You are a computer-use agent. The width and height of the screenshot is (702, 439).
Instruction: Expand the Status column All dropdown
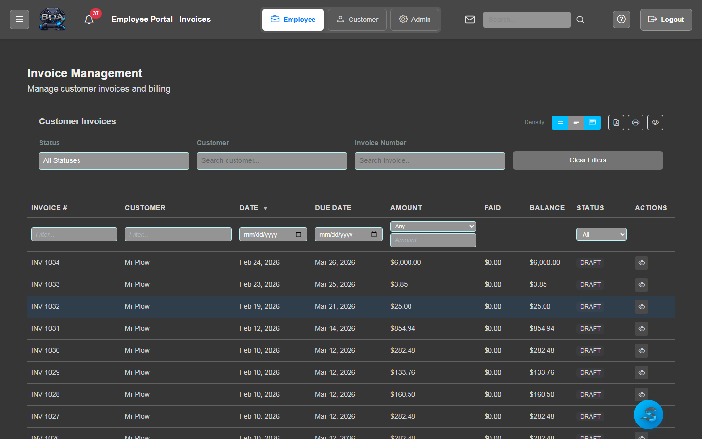click(x=601, y=234)
